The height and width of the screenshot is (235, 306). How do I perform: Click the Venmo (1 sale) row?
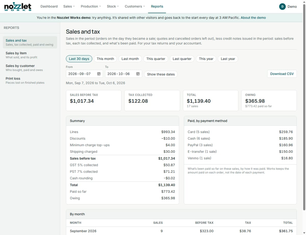click(240, 158)
